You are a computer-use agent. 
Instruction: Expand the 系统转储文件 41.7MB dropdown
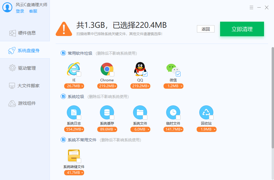pyautogui.click(x=74, y=173)
